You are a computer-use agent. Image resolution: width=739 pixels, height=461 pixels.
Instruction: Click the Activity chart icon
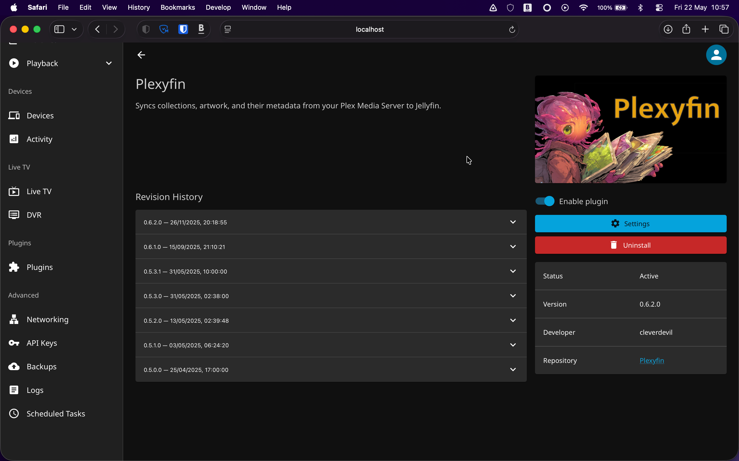point(14,139)
